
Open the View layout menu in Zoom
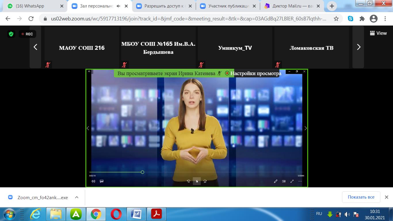click(378, 33)
